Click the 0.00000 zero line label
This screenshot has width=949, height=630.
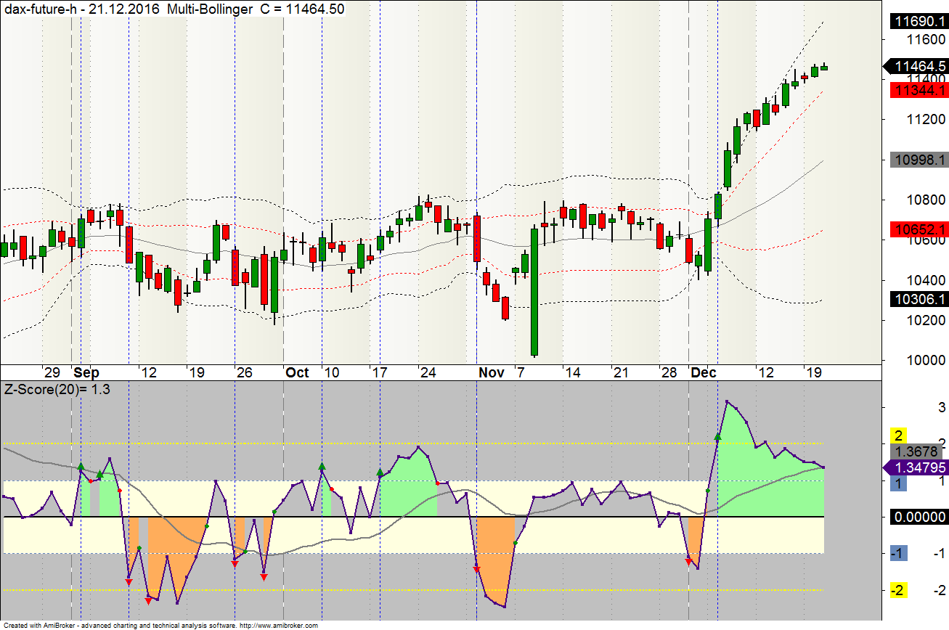919,517
